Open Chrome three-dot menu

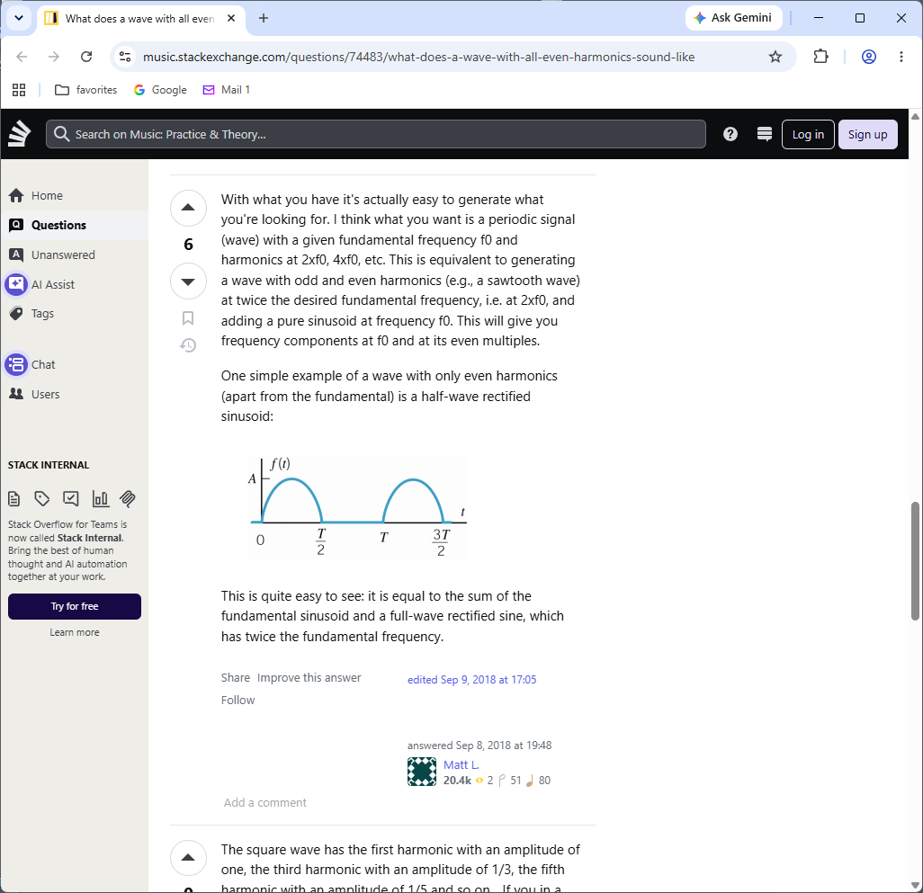[901, 57]
